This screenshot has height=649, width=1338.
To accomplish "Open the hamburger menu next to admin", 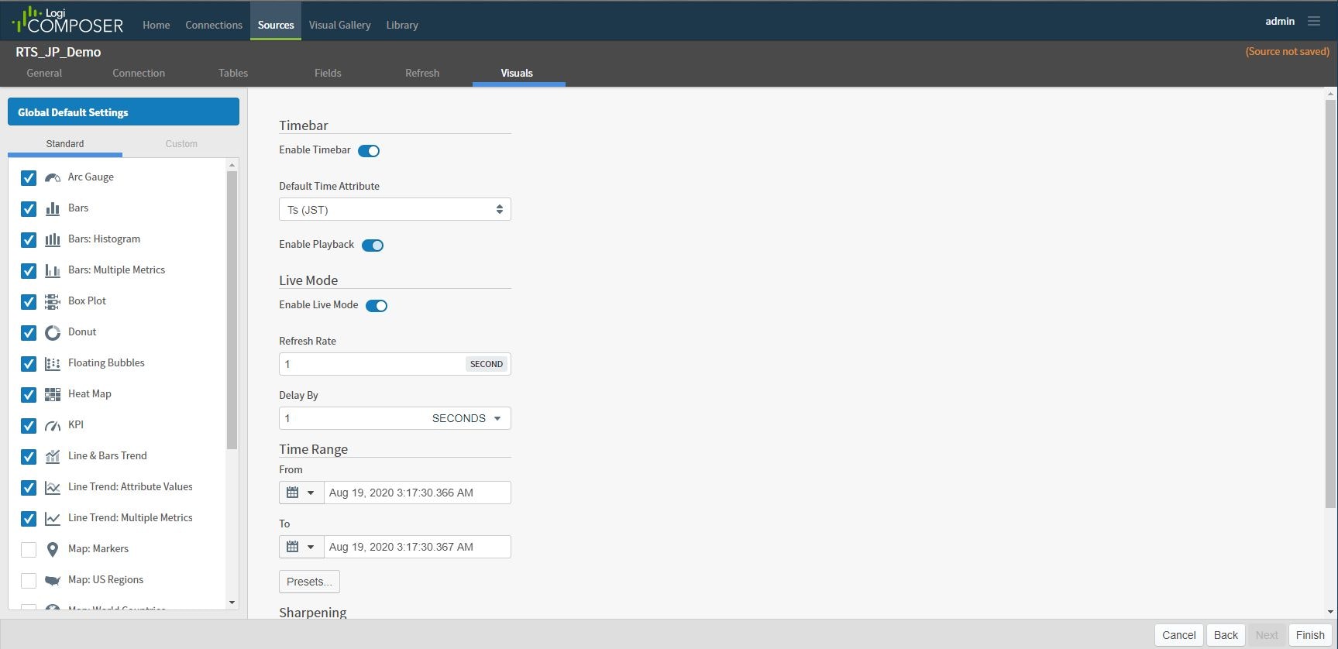I will point(1314,21).
